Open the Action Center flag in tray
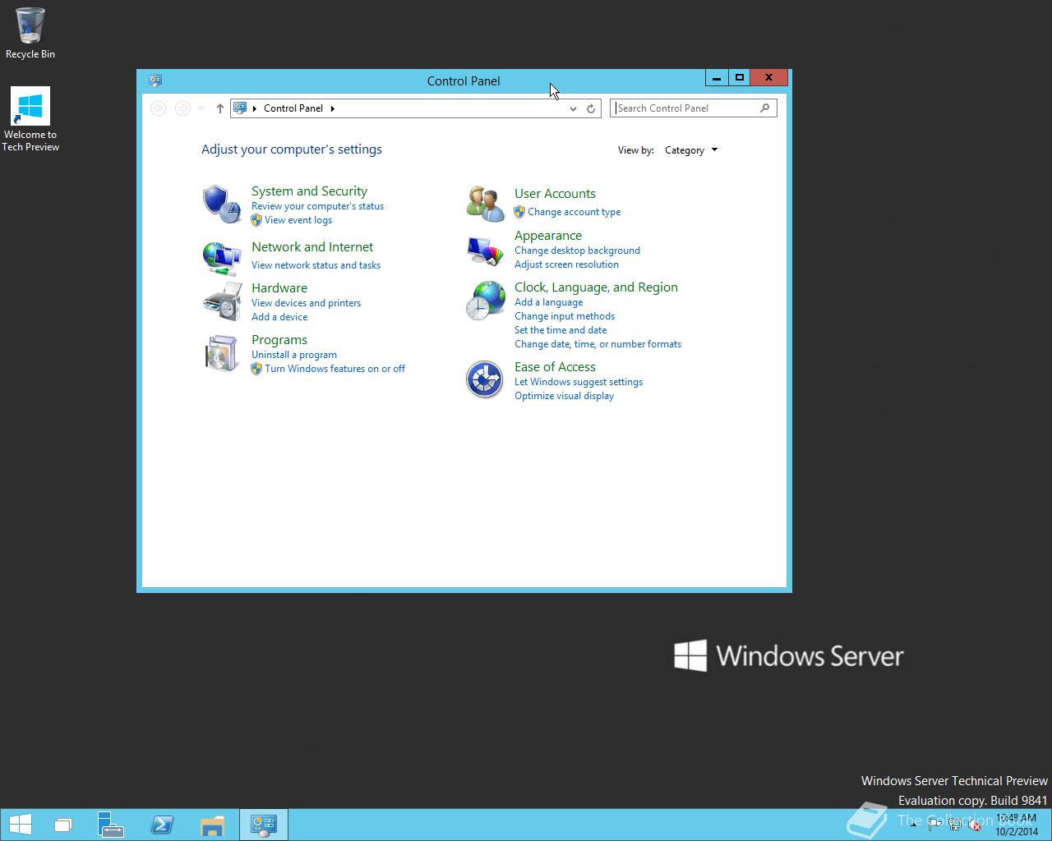 coord(935,825)
